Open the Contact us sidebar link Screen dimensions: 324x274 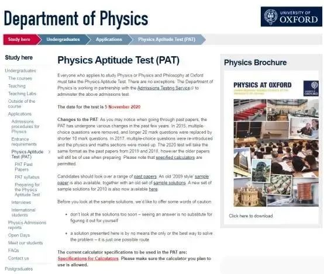[18, 258]
